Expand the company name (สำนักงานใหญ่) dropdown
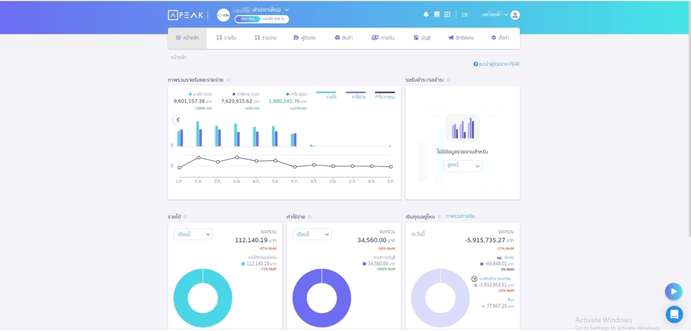The width and height of the screenshot is (691, 331). pyautogui.click(x=287, y=9)
